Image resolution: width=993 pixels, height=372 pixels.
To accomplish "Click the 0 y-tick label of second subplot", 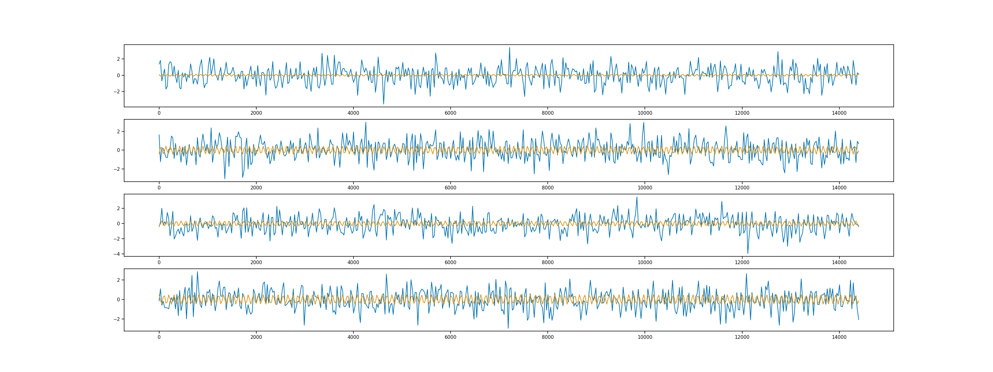I will (x=118, y=150).
